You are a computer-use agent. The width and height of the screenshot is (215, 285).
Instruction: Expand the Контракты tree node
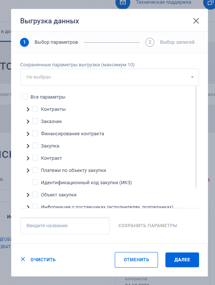[x=28, y=109]
